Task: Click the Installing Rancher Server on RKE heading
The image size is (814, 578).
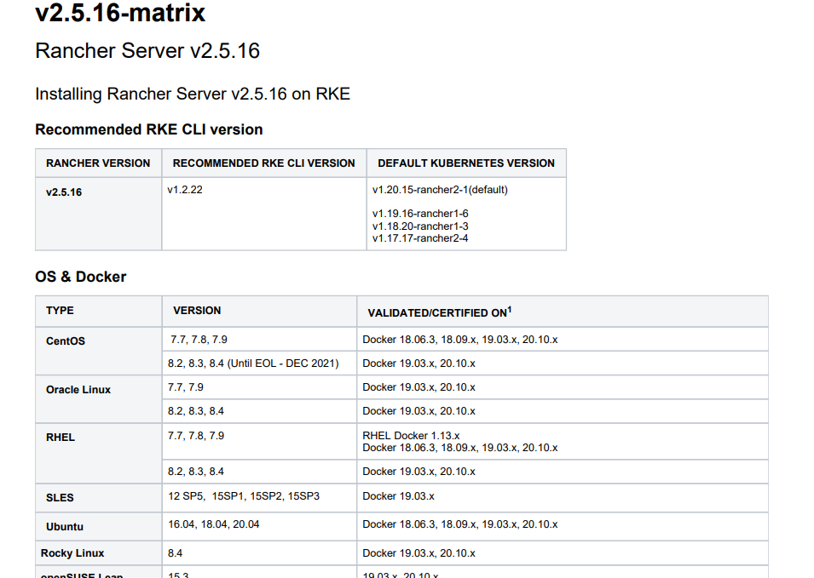Action: (x=193, y=94)
